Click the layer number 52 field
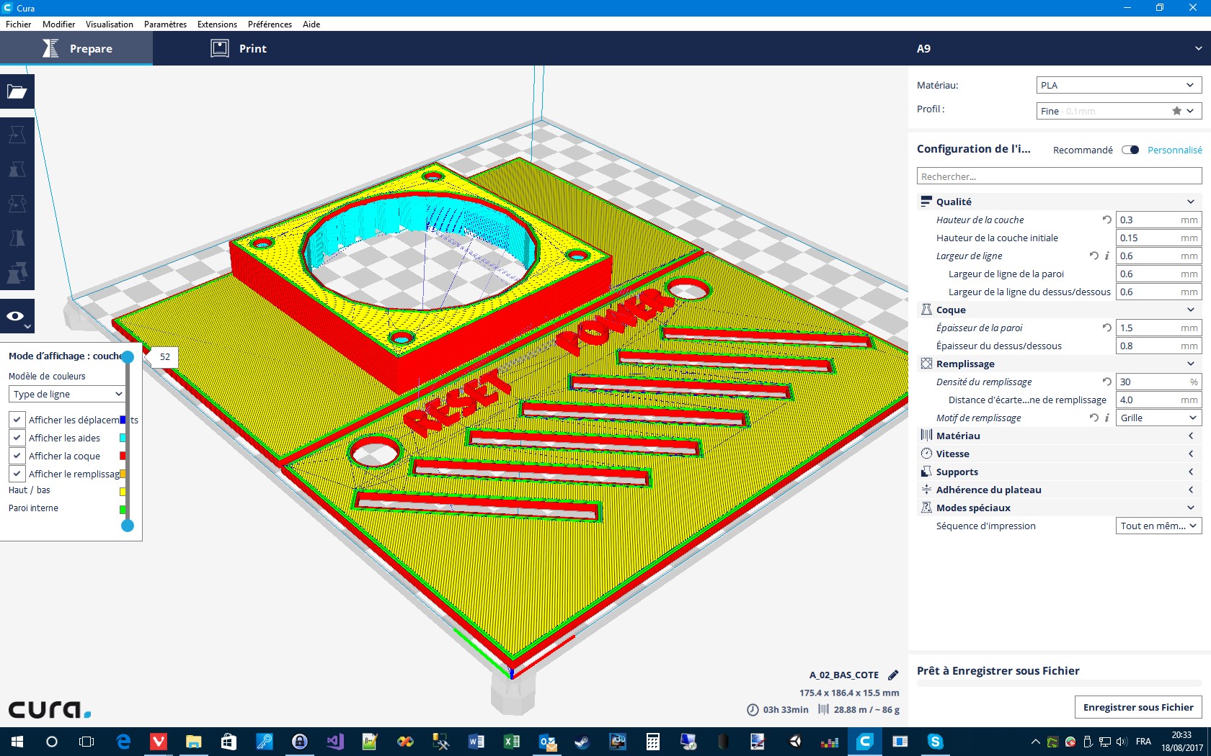This screenshot has height=756, width=1211. click(x=165, y=356)
